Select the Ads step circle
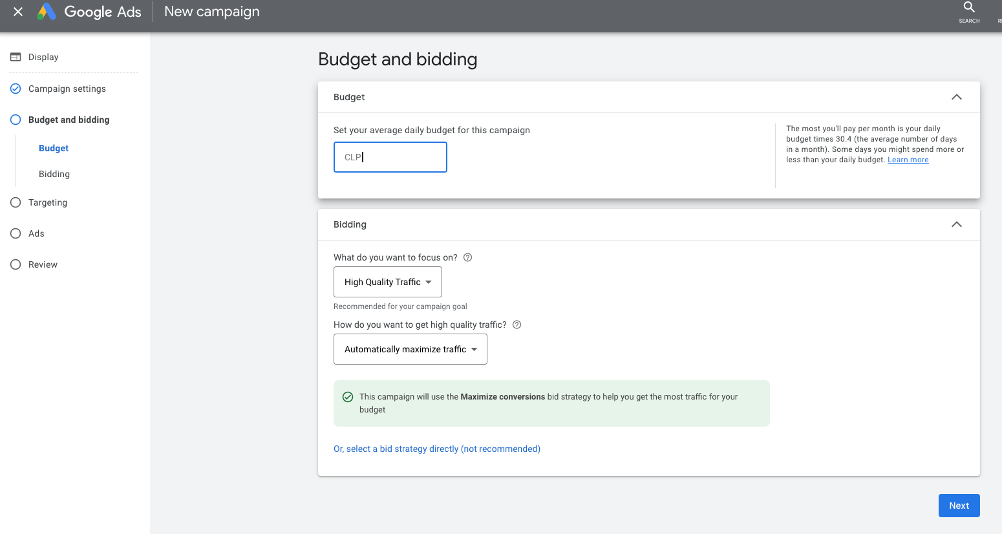This screenshot has height=534, width=1002. coord(16,233)
